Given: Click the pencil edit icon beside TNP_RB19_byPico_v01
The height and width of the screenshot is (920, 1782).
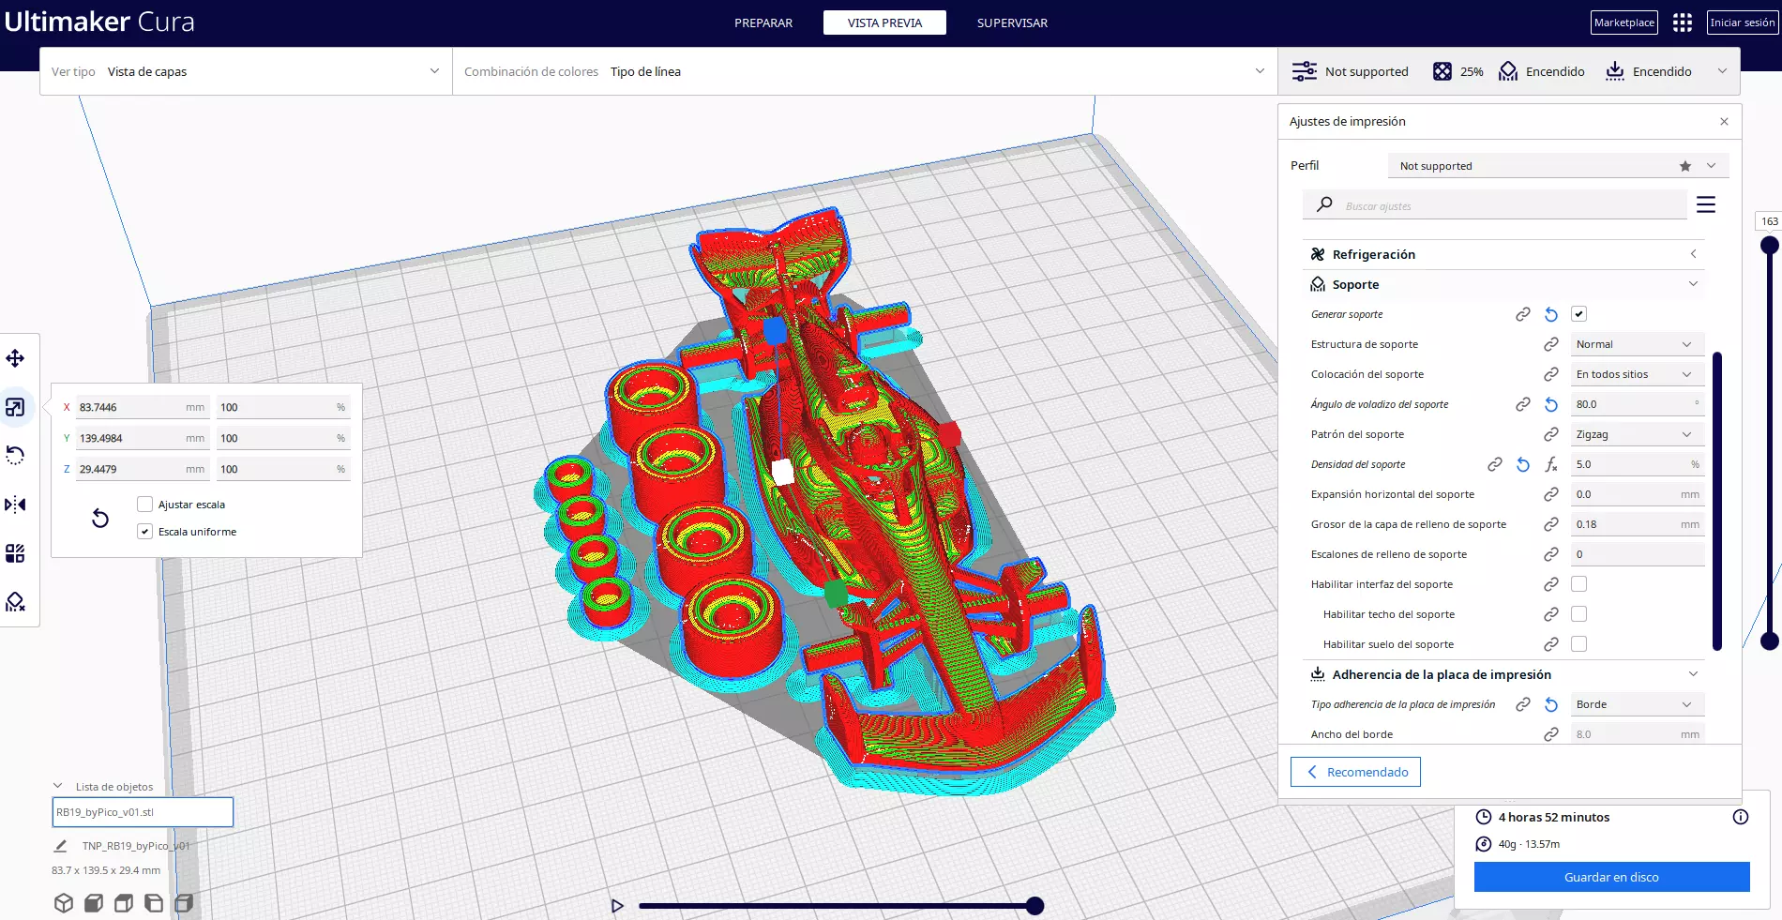Looking at the screenshot, I should [x=61, y=846].
